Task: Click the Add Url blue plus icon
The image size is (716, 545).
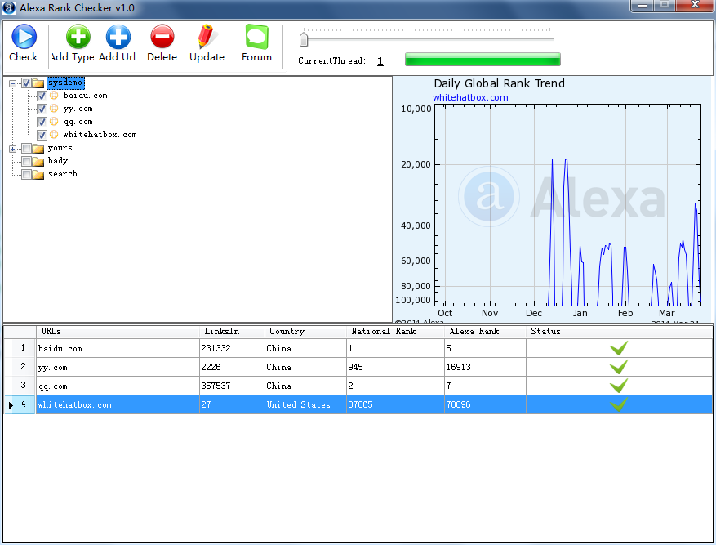Action: (x=118, y=37)
